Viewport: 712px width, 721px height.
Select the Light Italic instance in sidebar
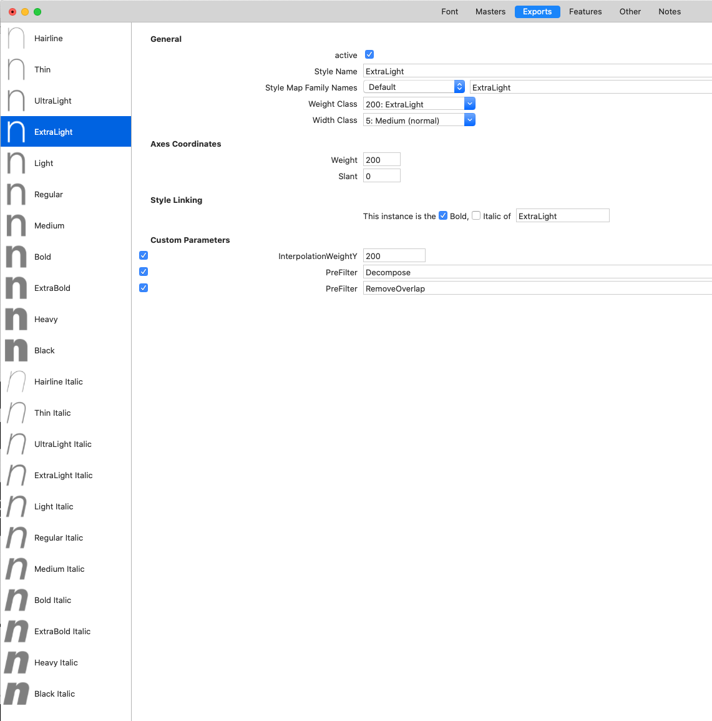pos(54,506)
